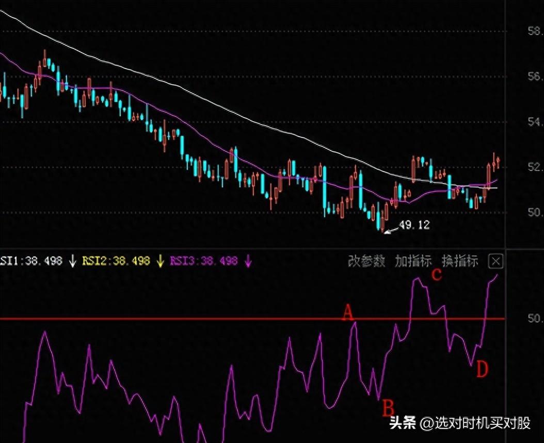Image resolution: width=544 pixels, height=443 pixels.
Task: Click the yellow arrow after RSI2
Action: click(x=160, y=261)
